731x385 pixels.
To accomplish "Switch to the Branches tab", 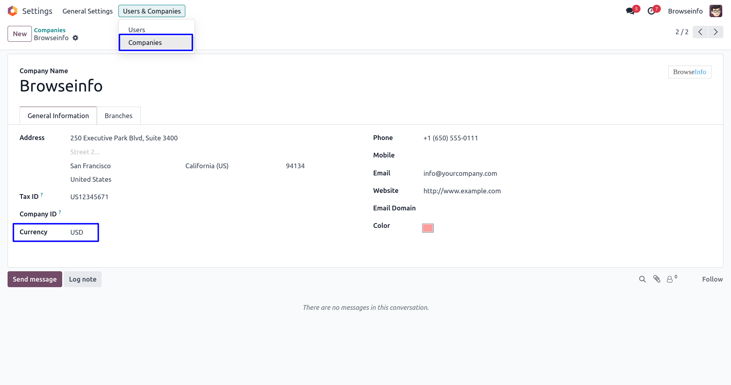I will [x=118, y=116].
